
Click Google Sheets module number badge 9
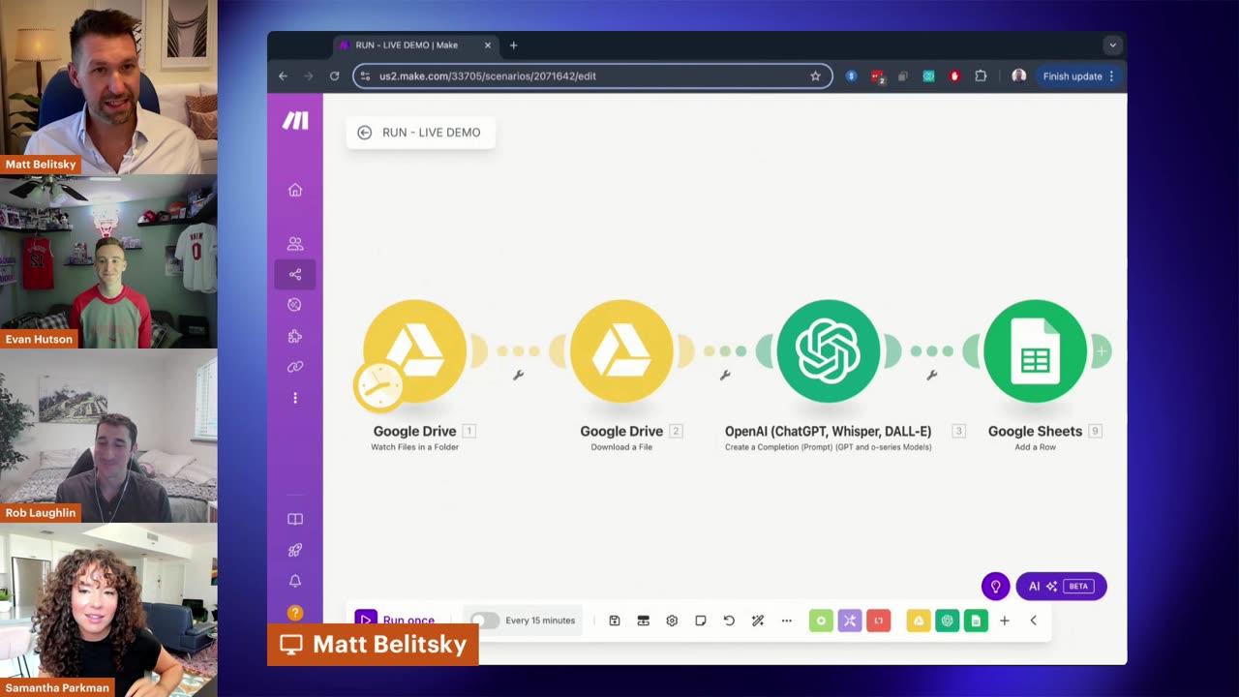pyautogui.click(x=1096, y=431)
